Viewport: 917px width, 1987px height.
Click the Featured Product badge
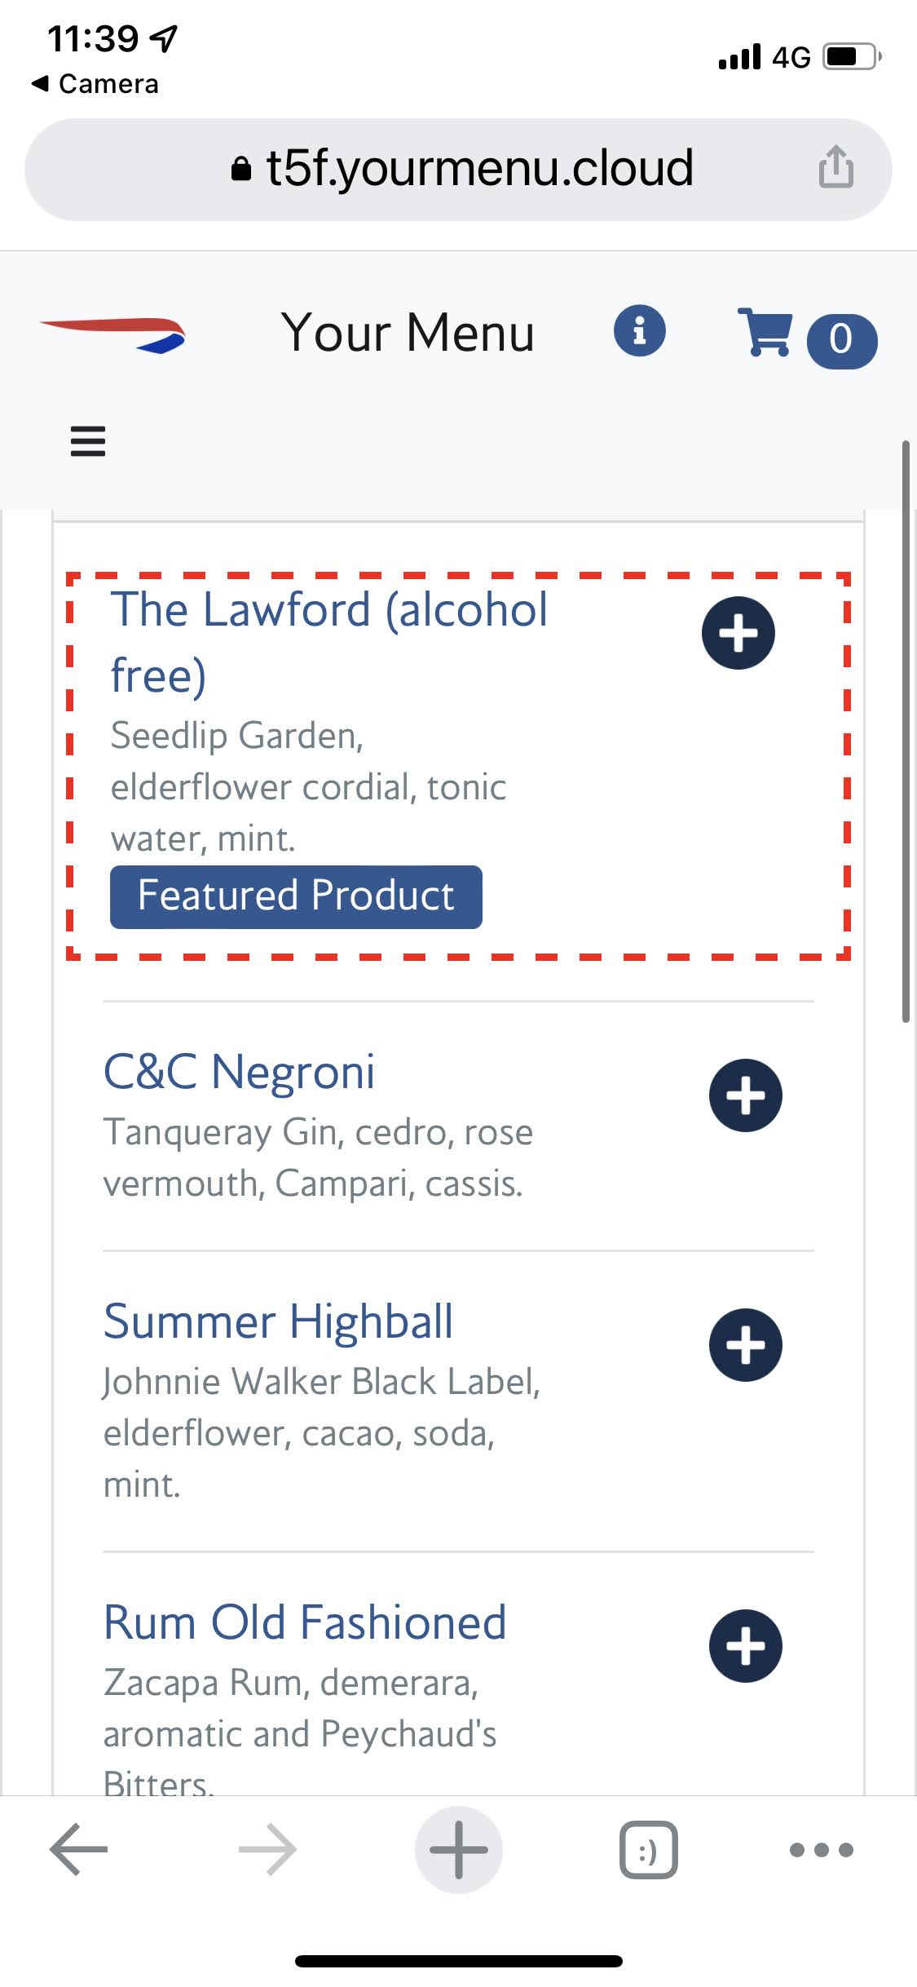[x=296, y=896]
